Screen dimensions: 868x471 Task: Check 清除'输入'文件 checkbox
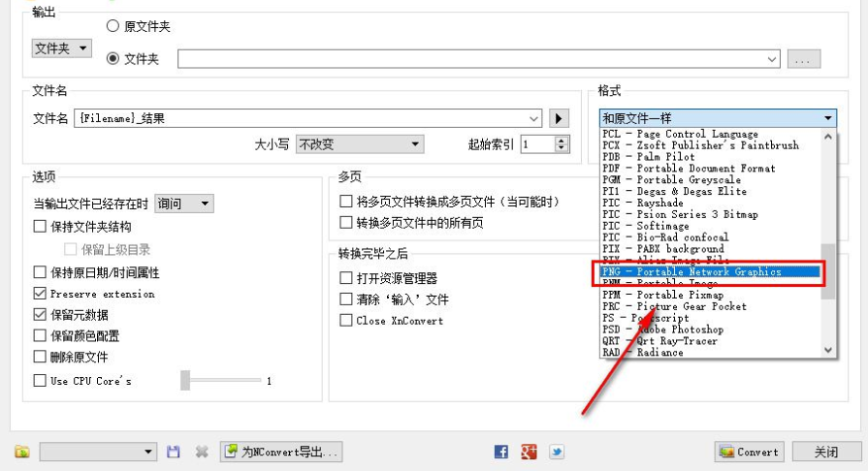346,298
